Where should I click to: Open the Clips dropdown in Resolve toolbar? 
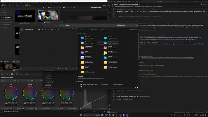(29, 5)
